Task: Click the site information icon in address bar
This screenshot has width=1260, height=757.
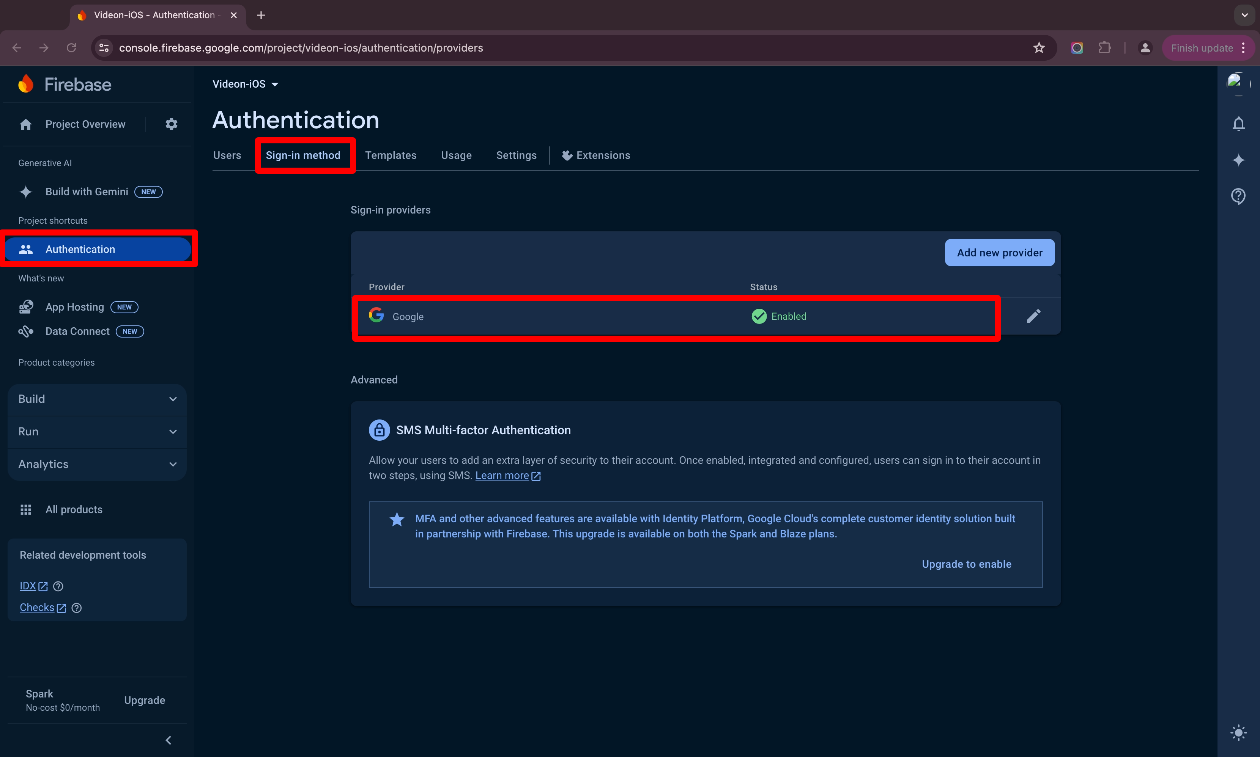Action: pos(104,48)
